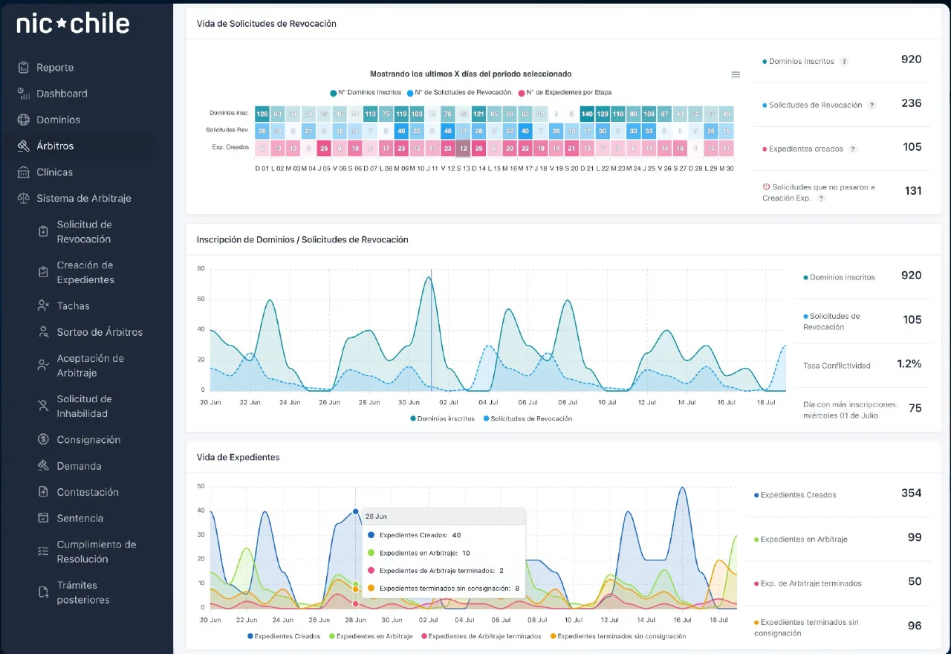Click 01 Jul peak of Dominios inscritos line
The height and width of the screenshot is (654, 951).
coord(429,277)
